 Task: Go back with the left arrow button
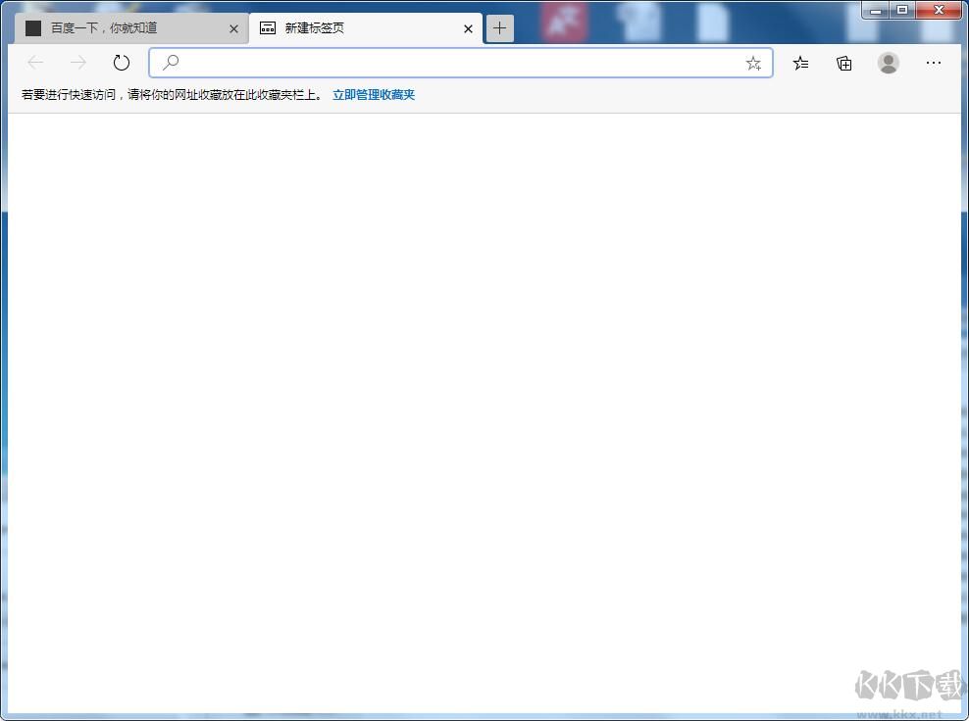[x=36, y=63]
